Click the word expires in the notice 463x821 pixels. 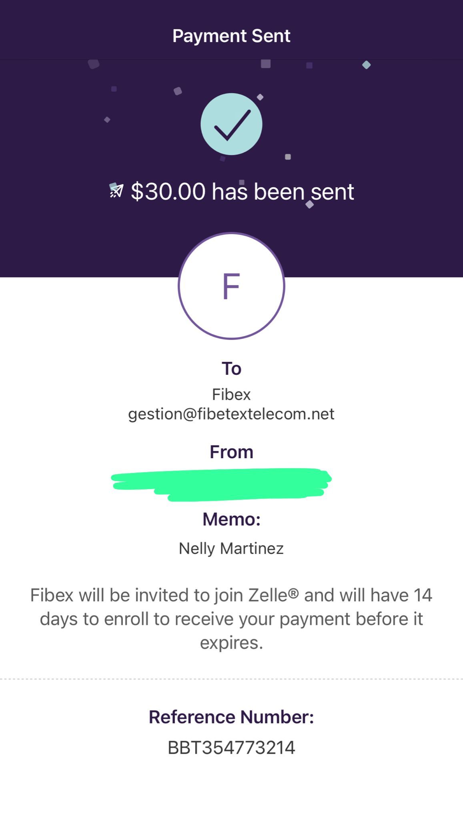pyautogui.click(x=231, y=643)
